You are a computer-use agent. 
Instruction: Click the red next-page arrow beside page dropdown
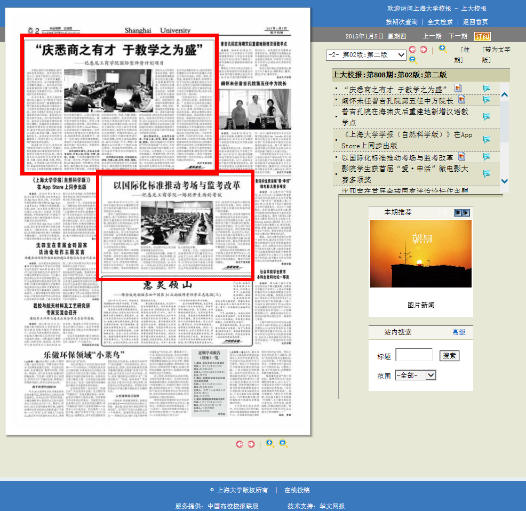[x=423, y=50]
